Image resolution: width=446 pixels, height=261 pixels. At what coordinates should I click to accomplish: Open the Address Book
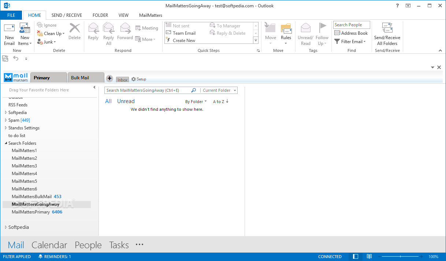pos(351,33)
